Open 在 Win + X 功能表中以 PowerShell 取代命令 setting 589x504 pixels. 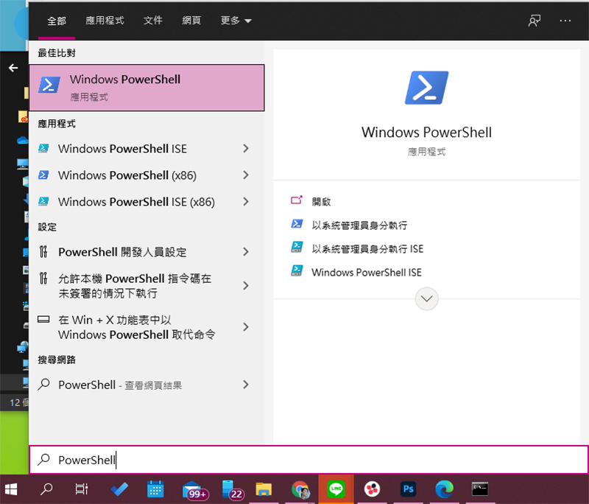click(147, 327)
